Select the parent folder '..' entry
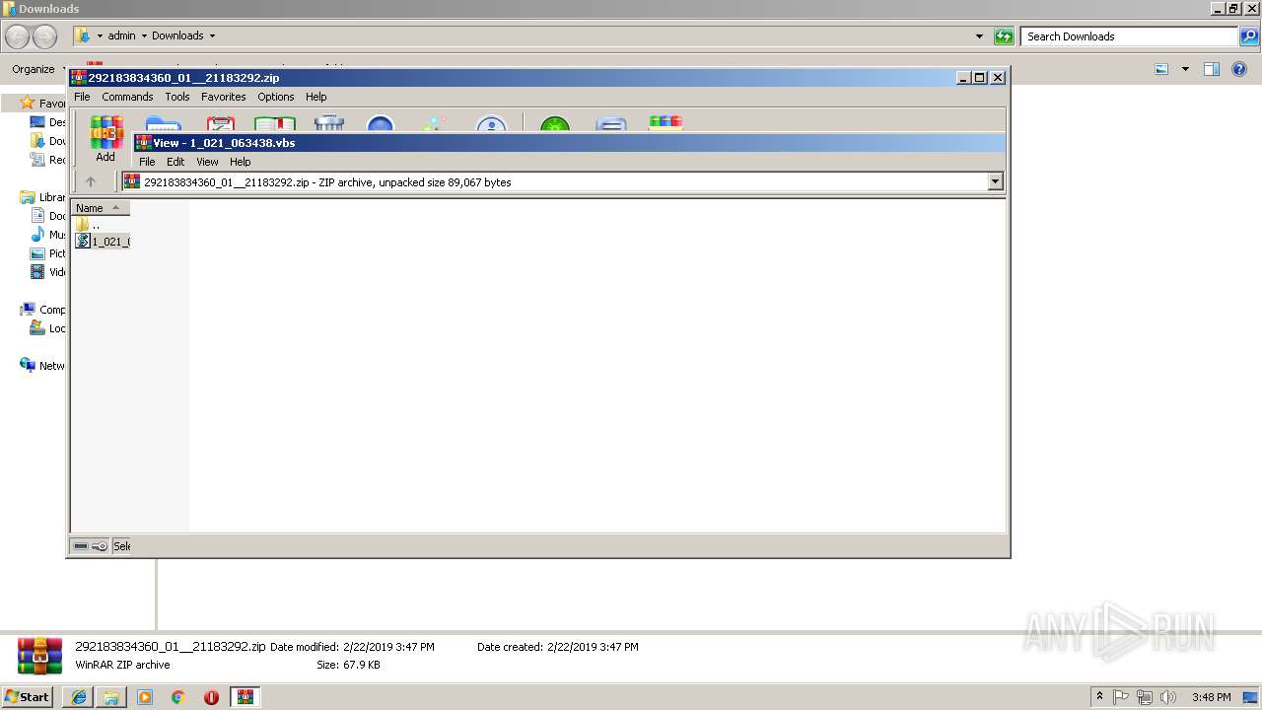Image resolution: width=1262 pixels, height=710 pixels. pos(88,225)
